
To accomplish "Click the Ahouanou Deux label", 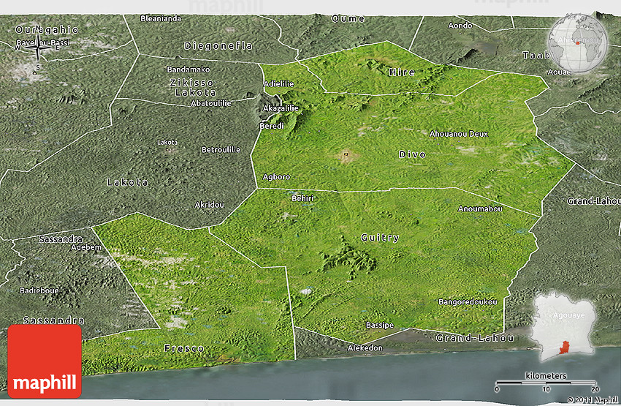I will click(x=459, y=134).
